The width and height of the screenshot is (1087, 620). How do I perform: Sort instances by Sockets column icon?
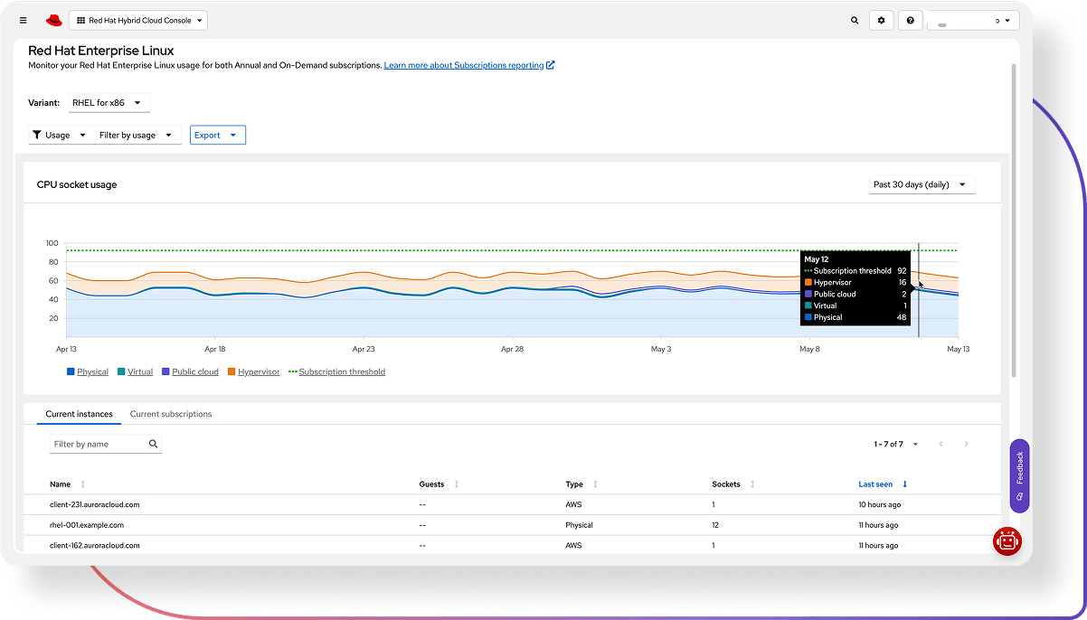click(752, 484)
